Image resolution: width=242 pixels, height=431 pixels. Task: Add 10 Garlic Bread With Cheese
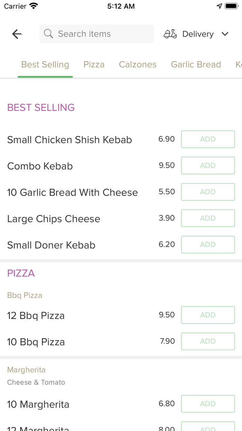pos(208,192)
